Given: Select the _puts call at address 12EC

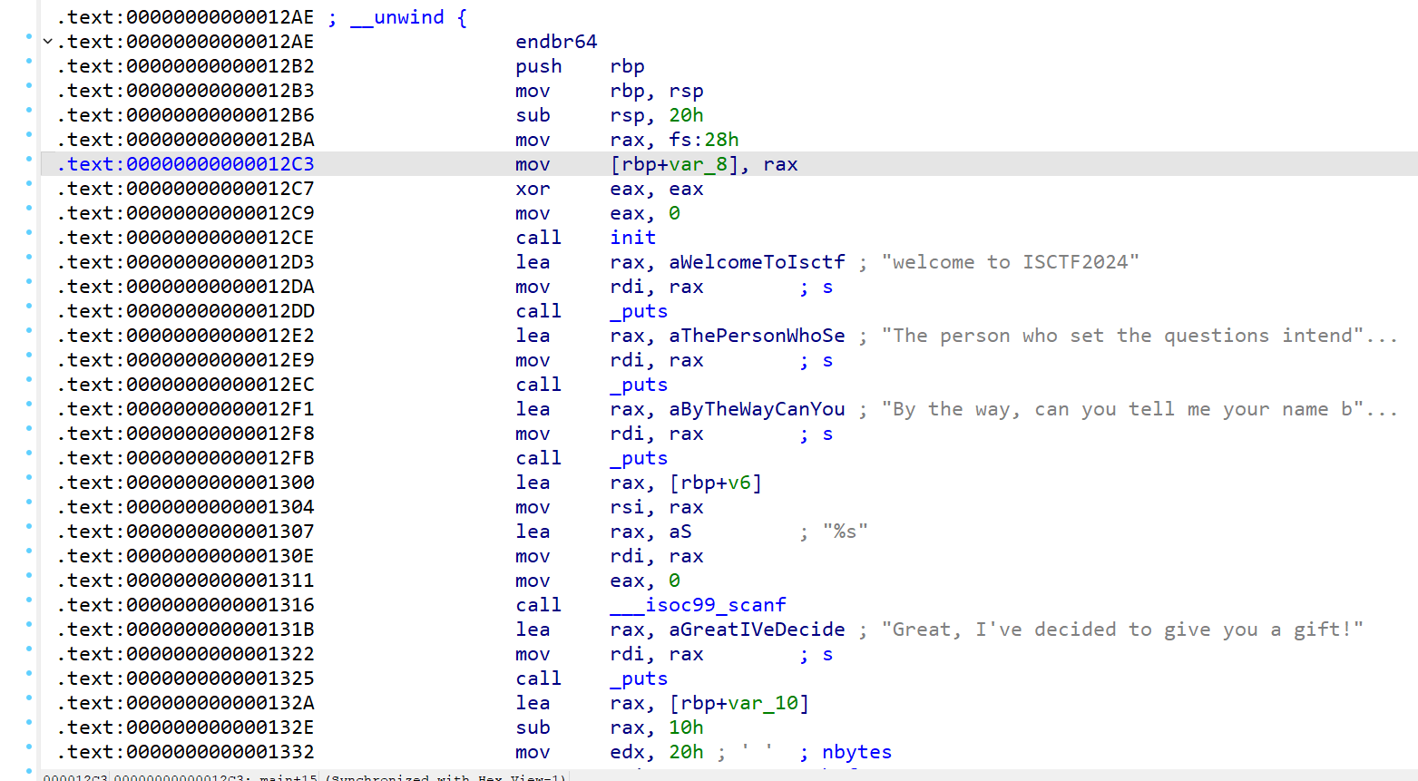Looking at the screenshot, I should pos(639,385).
